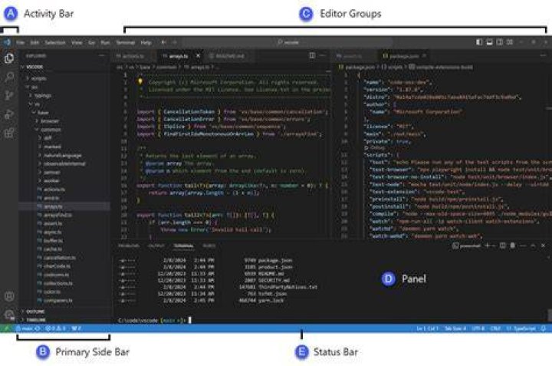The width and height of the screenshot is (552, 366).
Task: Open the powershell terminal profile dropdown
Action: (494, 246)
